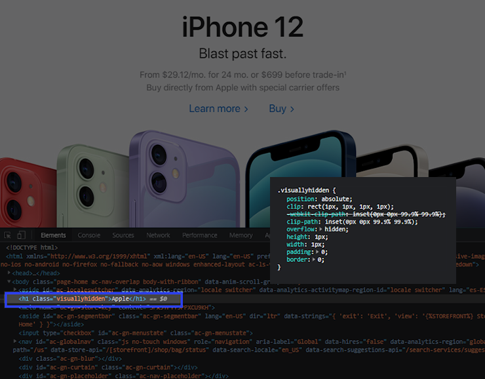This screenshot has height=379, width=485.
Task: Open the Performance tab
Action: click(x=199, y=235)
